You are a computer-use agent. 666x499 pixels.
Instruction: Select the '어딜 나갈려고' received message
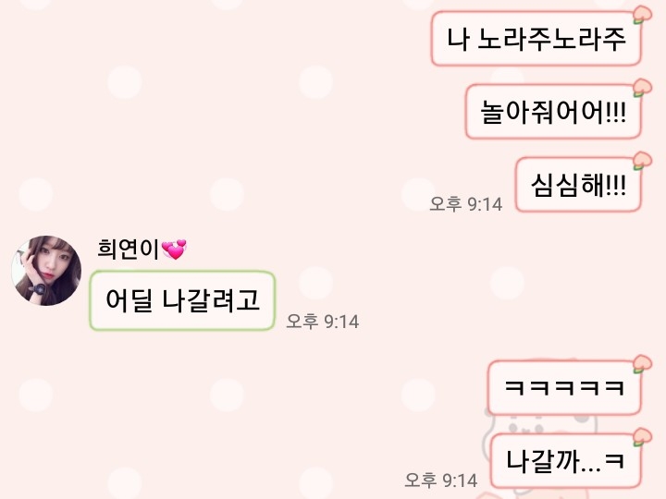(182, 300)
